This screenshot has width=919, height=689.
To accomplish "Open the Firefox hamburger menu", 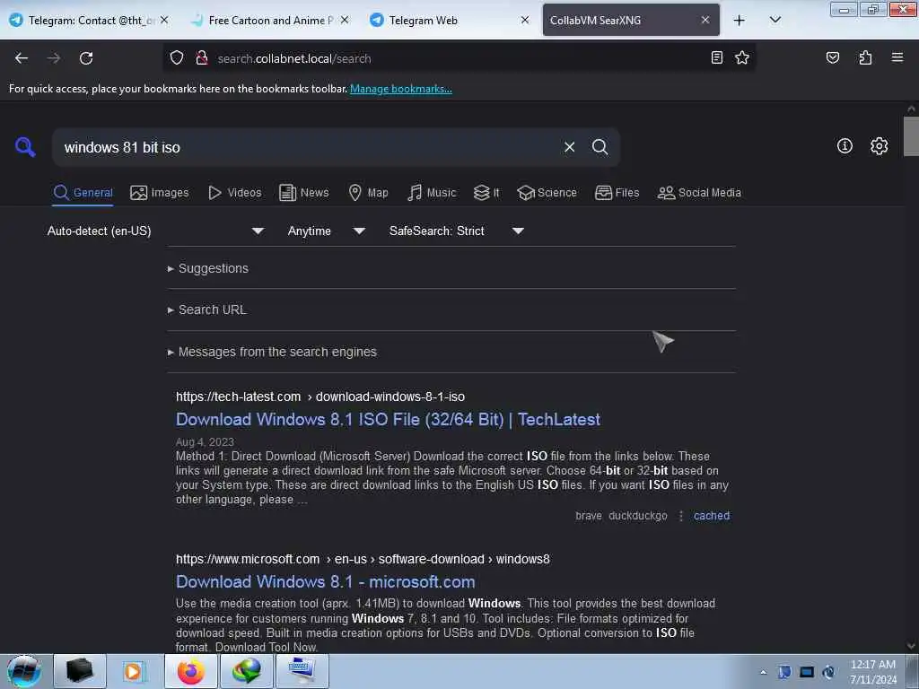I will [x=897, y=57].
